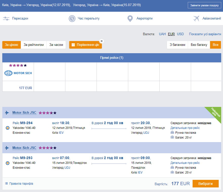Click the total price 177 EUR near Вартість
Image resolution: width=223 pixels, height=192 pixels.
click(x=180, y=184)
